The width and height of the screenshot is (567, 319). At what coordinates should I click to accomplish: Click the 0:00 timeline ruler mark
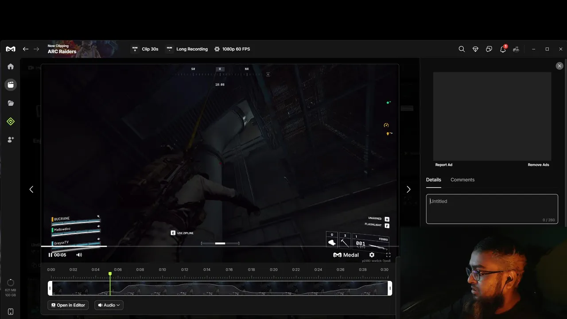(x=51, y=269)
